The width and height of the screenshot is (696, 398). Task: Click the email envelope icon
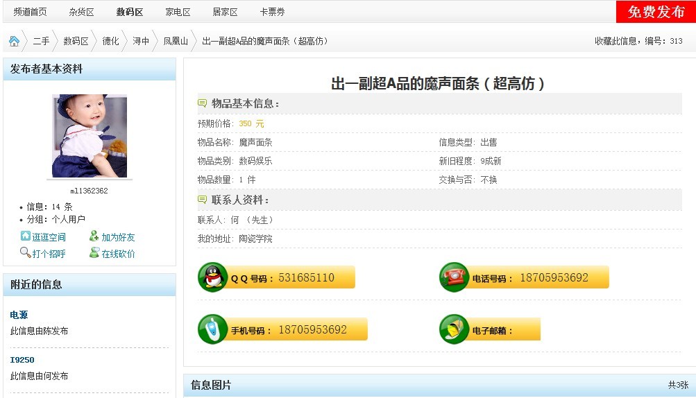[x=454, y=329]
